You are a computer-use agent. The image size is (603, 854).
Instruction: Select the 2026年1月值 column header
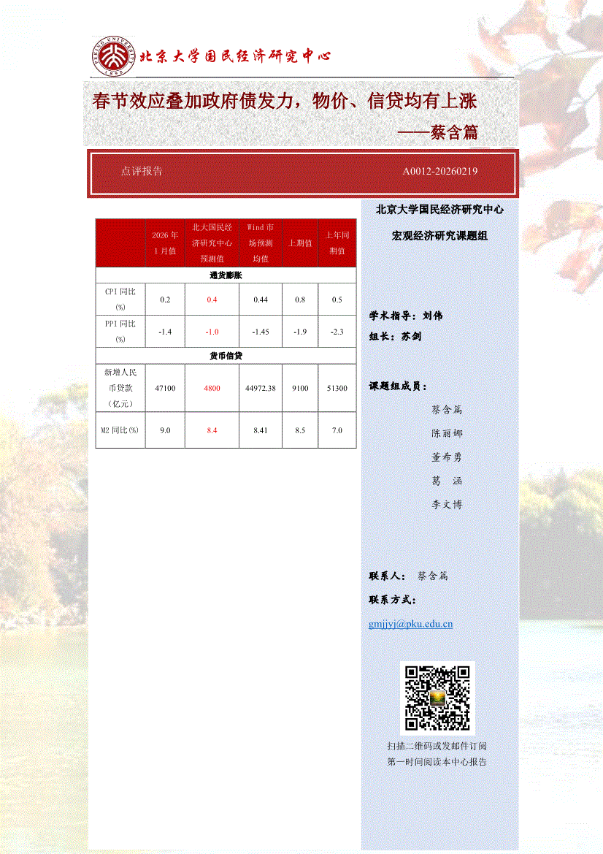click(x=164, y=243)
